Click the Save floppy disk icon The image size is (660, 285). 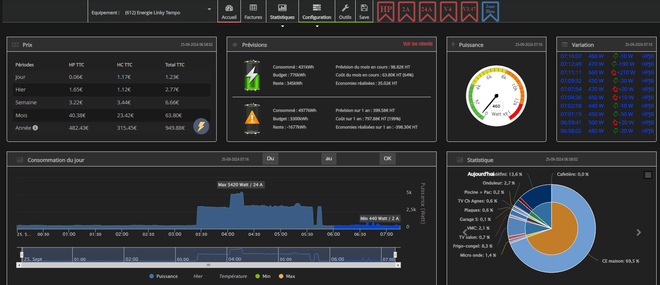pos(364,8)
